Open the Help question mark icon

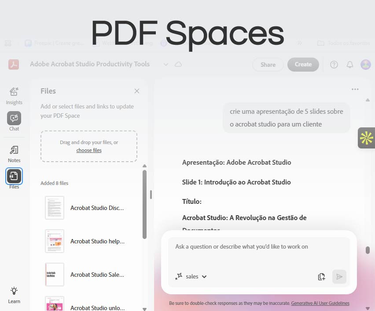pos(334,65)
